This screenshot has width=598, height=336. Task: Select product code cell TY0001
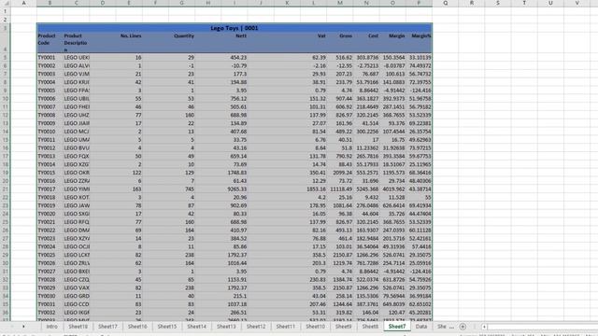point(50,58)
